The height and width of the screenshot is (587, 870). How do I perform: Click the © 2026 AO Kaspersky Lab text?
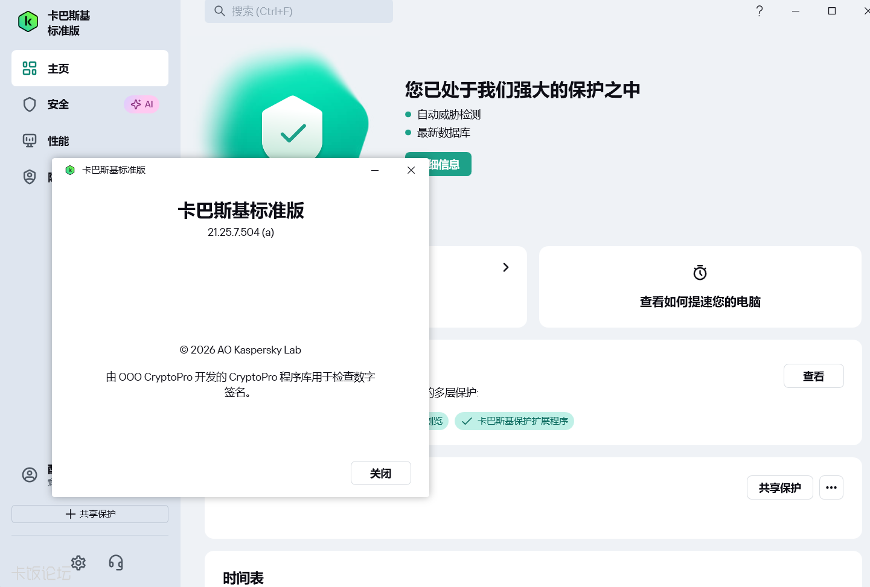click(x=240, y=350)
